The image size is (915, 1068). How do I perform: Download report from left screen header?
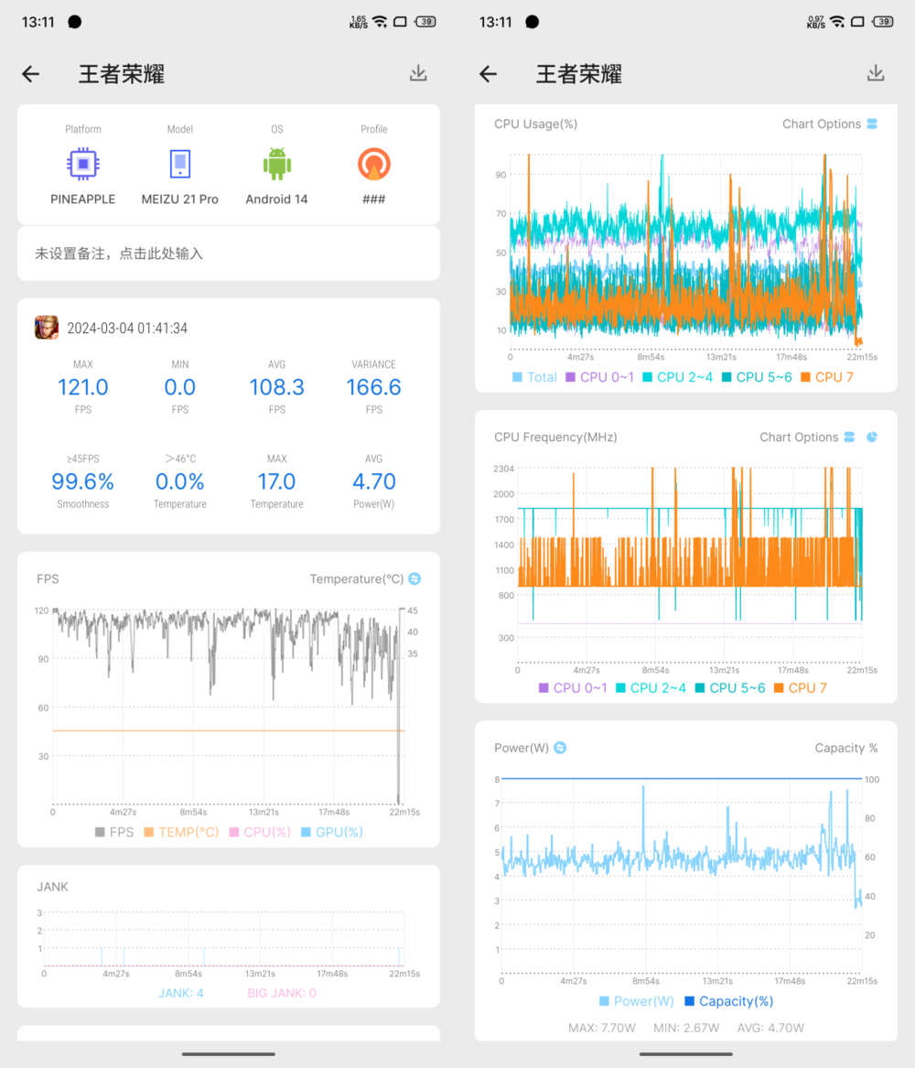click(x=418, y=73)
